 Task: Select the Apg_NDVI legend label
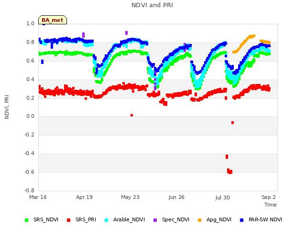(219, 219)
